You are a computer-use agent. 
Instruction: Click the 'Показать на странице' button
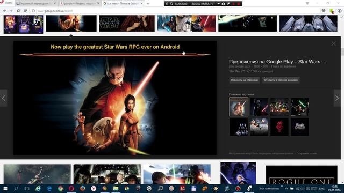point(244,80)
